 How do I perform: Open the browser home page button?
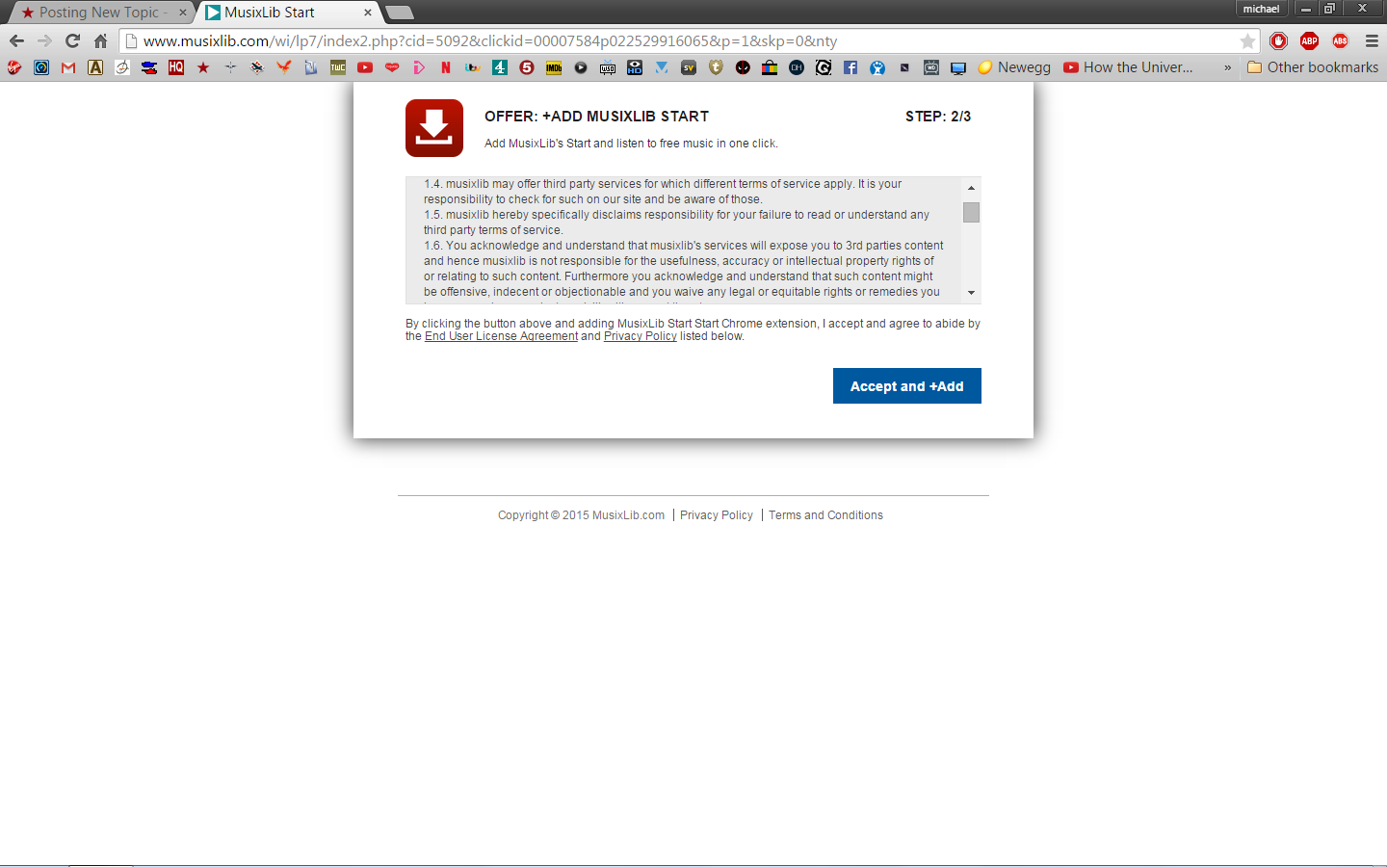[x=100, y=40]
